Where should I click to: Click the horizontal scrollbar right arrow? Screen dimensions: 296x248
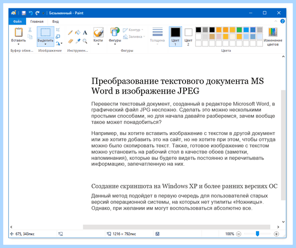pyautogui.click(x=278, y=227)
